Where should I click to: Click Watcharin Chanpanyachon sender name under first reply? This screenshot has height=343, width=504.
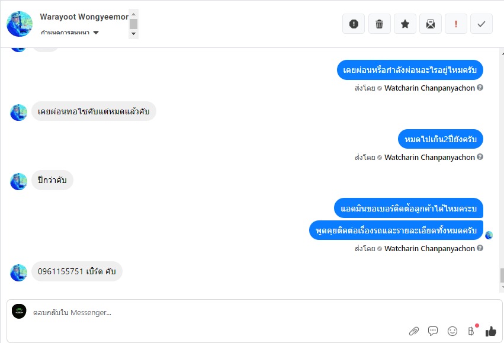coord(429,88)
